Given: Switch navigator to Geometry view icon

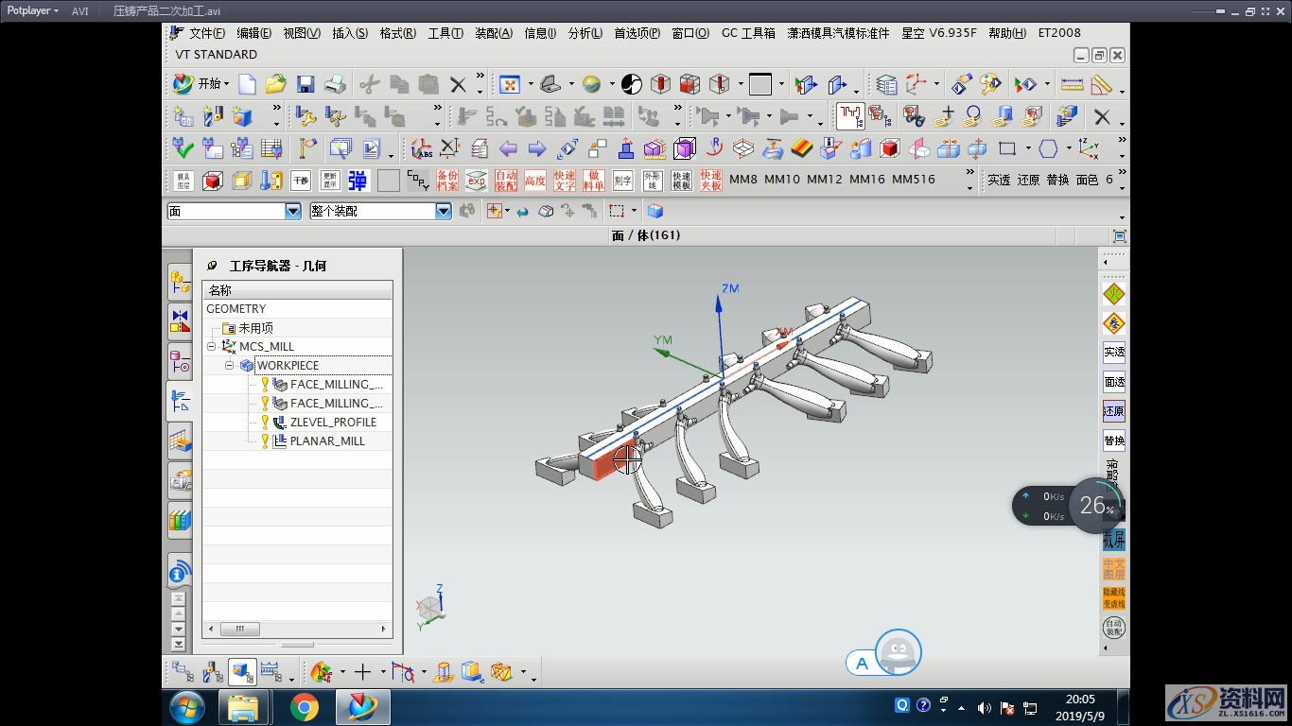Looking at the screenshot, I should click(242, 672).
